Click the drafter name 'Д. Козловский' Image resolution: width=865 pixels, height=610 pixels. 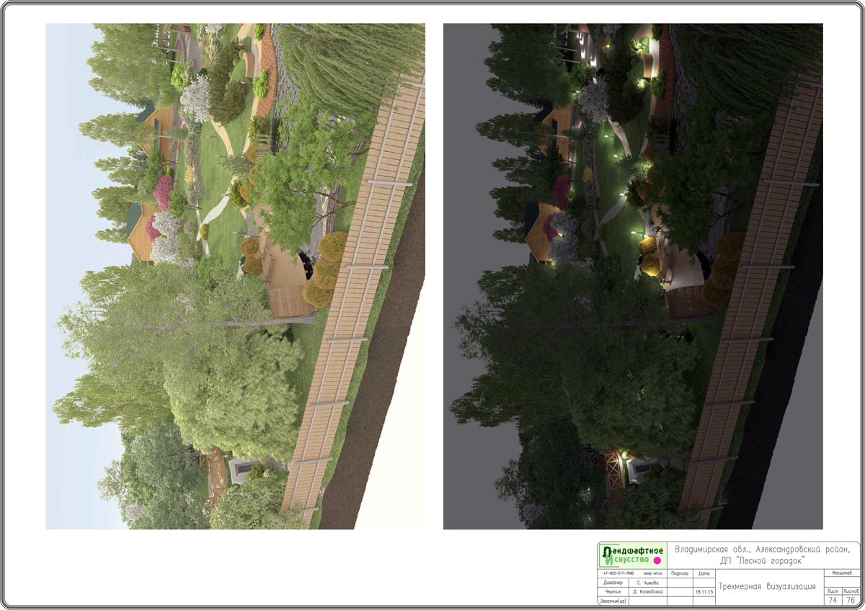(648, 592)
